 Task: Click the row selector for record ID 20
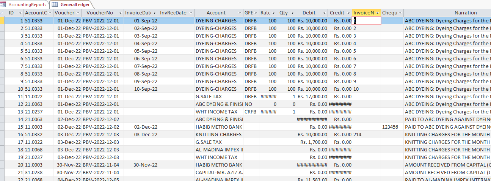pos(2,165)
